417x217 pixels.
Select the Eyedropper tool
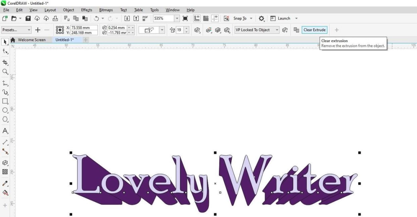[5, 183]
